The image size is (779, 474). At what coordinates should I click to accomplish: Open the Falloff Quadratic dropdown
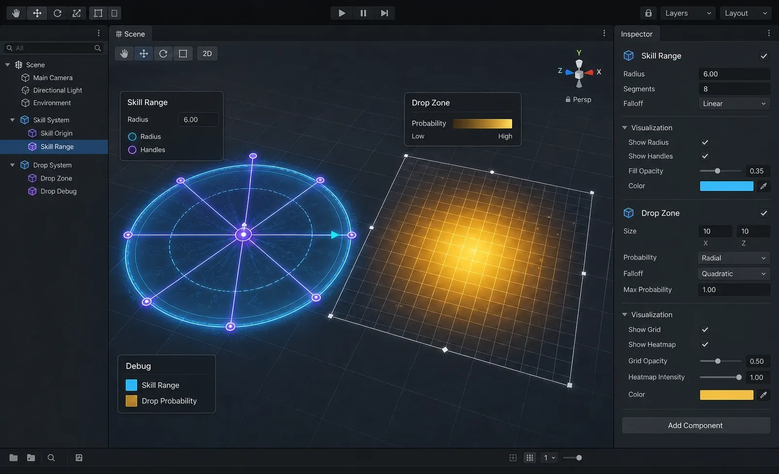coord(734,274)
